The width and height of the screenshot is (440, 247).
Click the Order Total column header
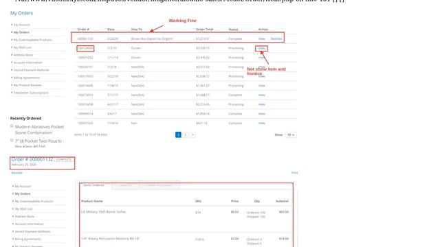click(x=205, y=30)
